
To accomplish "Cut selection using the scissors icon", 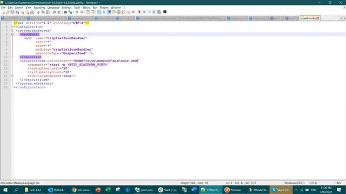I will 38,12.
